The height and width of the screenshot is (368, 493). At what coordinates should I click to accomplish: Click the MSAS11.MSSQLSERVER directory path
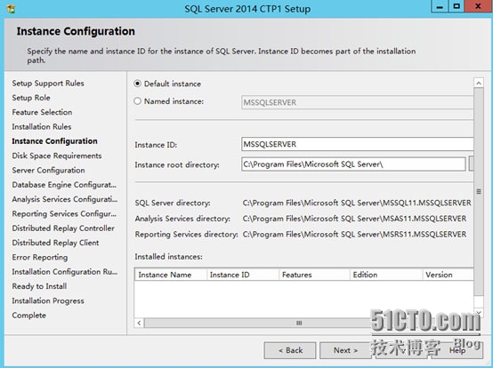point(354,219)
